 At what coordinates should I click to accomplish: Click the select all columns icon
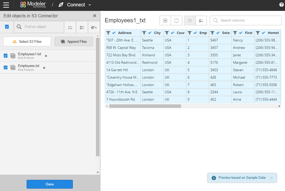(x=165, y=20)
